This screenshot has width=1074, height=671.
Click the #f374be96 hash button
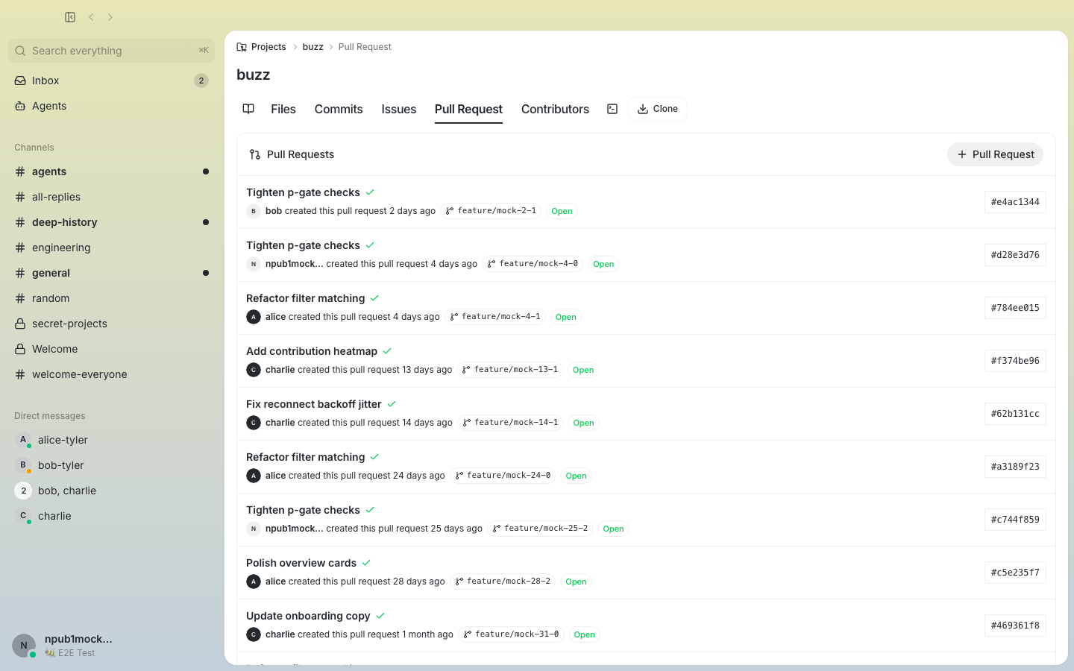(1015, 361)
